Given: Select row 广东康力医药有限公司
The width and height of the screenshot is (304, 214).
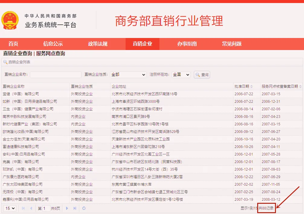Looking at the screenshot, I should point(152,177).
